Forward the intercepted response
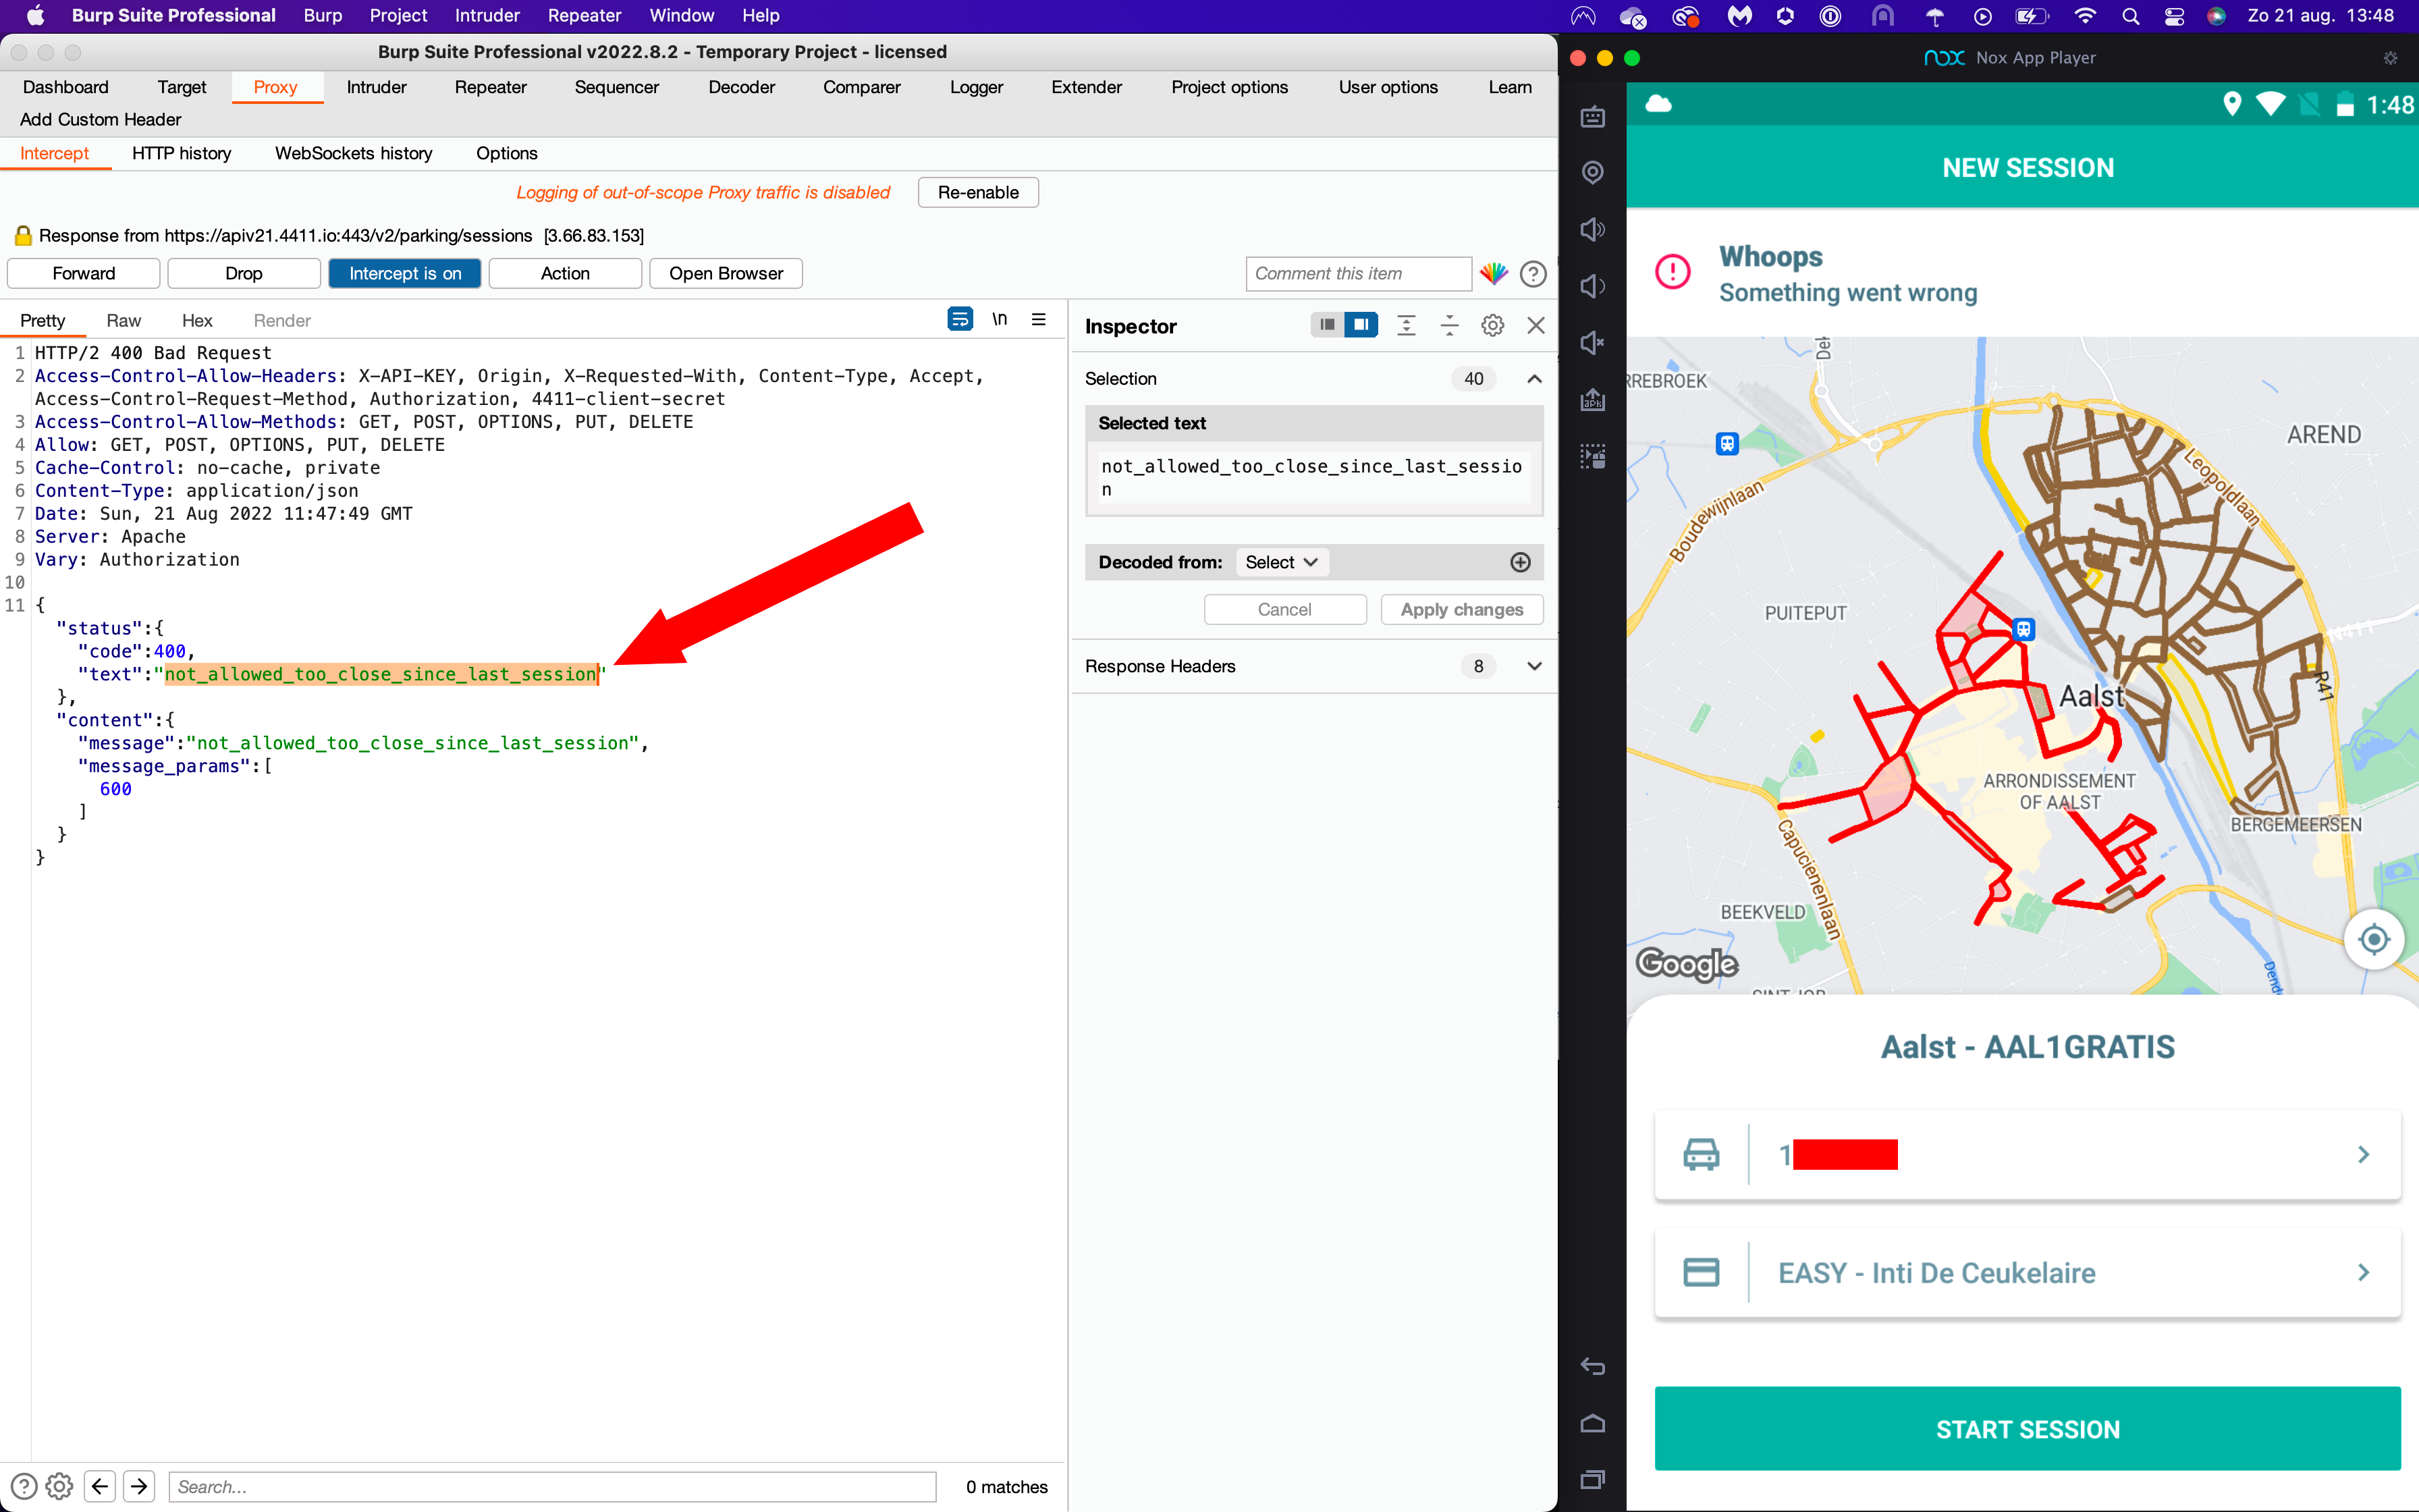Image resolution: width=2419 pixels, height=1512 pixels. pyautogui.click(x=84, y=273)
